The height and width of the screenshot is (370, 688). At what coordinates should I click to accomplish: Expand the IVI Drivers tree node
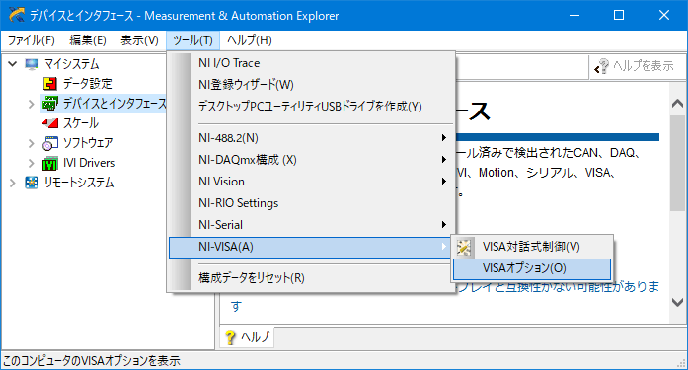tap(32, 163)
